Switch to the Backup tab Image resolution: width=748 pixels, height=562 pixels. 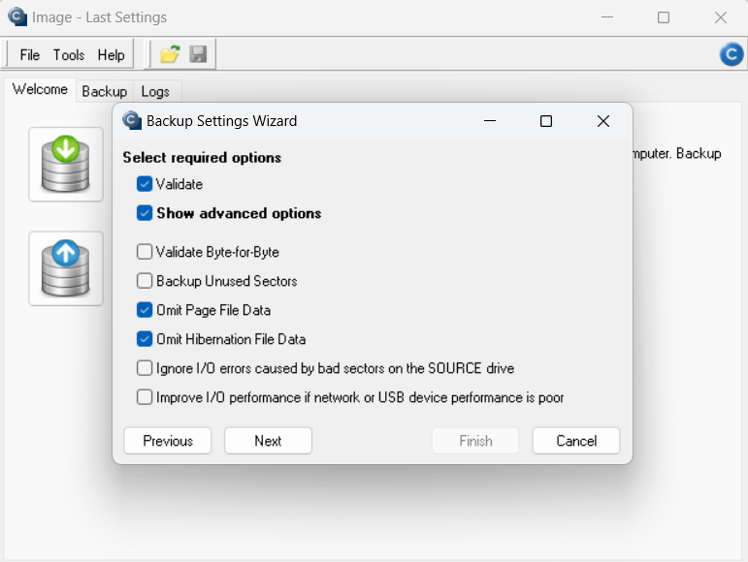click(105, 91)
